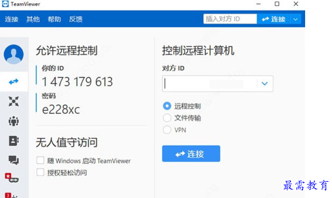
Task: Open the Computers & Contacts sidebar icon
Action: coord(14,141)
